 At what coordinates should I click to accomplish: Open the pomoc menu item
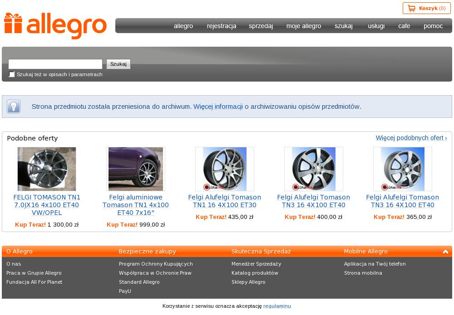(x=433, y=26)
